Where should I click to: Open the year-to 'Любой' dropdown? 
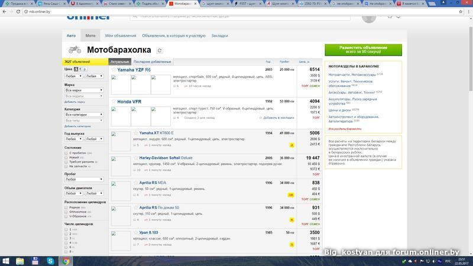click(x=95, y=139)
